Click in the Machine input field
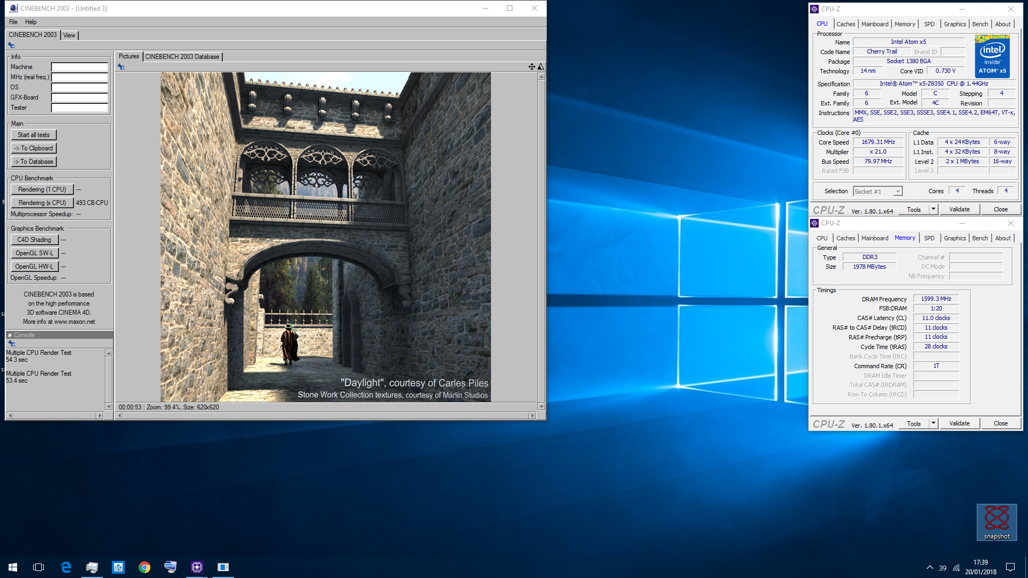Image resolution: width=1028 pixels, height=578 pixels. coord(80,67)
